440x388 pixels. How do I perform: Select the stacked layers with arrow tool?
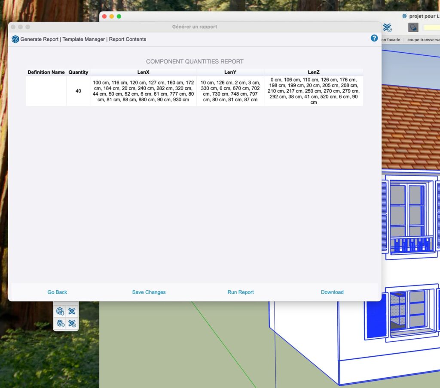coord(60,323)
